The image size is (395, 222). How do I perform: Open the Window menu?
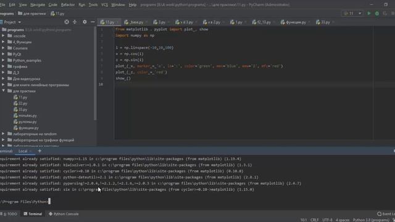click(x=118, y=4)
